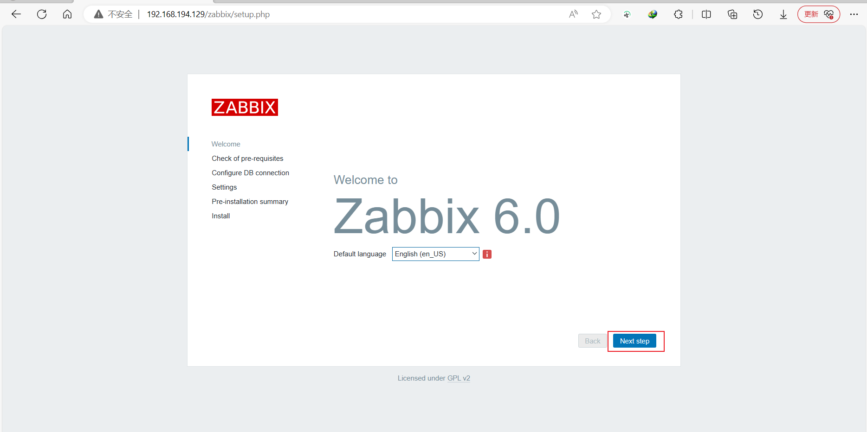Screen dimensions: 867x432
Task: Open the downloads arrow icon
Action: tap(783, 14)
